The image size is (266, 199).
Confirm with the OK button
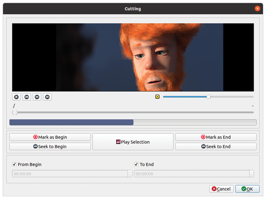click(x=247, y=189)
